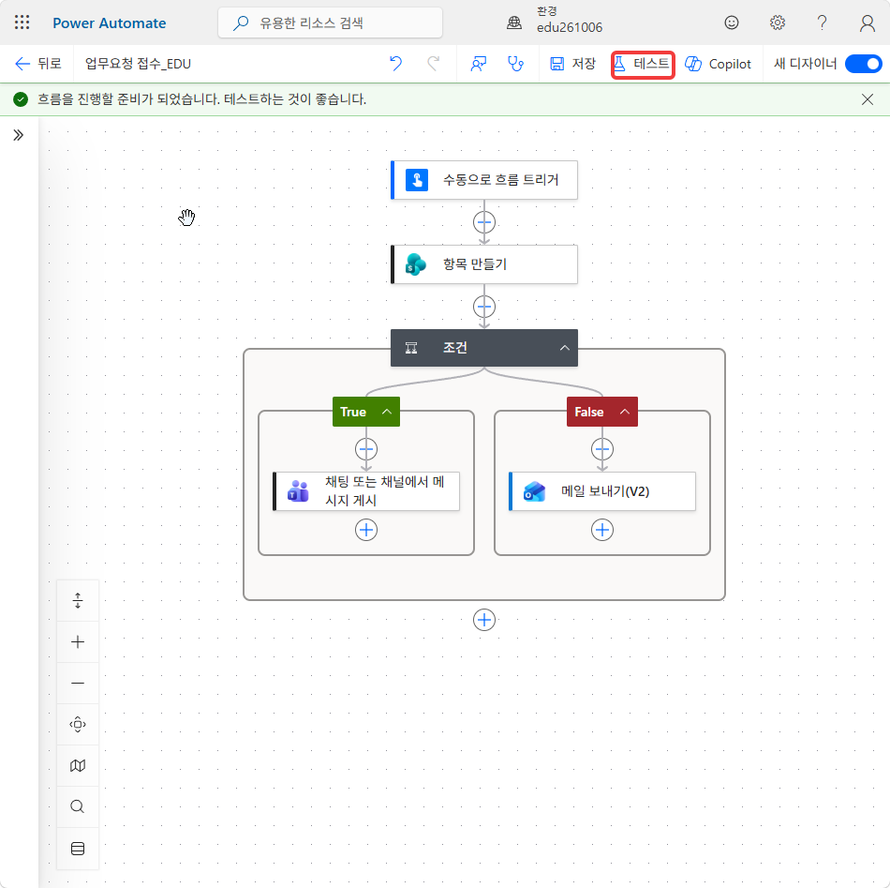890x888 pixels.
Task: Add an action below the Teams message card
Action: point(366,530)
